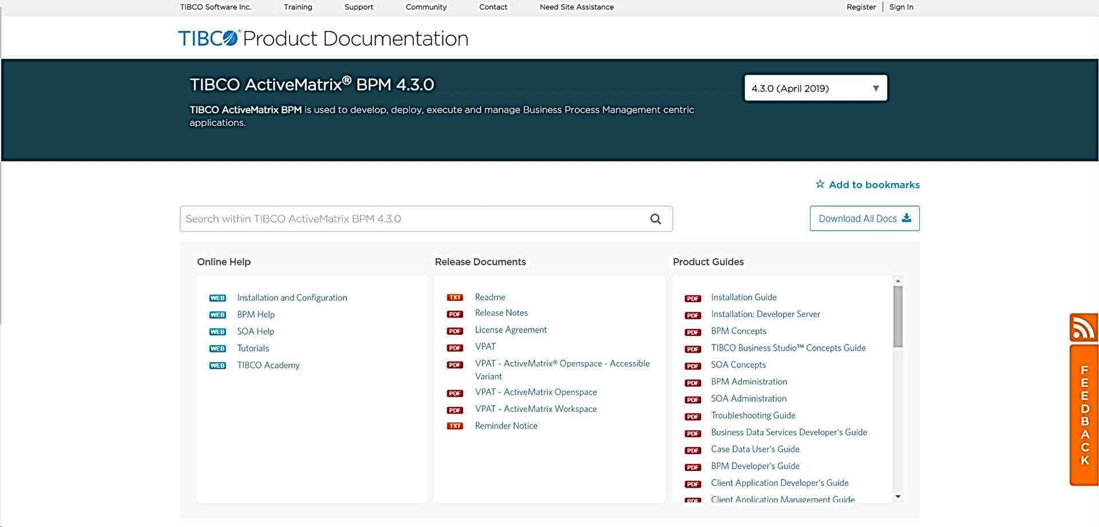Expand the version selector chevron arrow
The width and height of the screenshot is (1099, 527).
coord(875,88)
